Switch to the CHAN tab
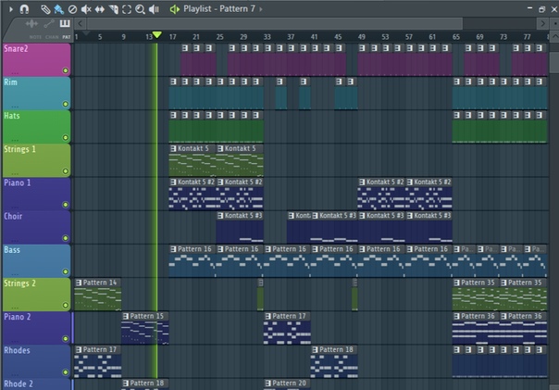This screenshot has width=559, height=390. tap(52, 37)
